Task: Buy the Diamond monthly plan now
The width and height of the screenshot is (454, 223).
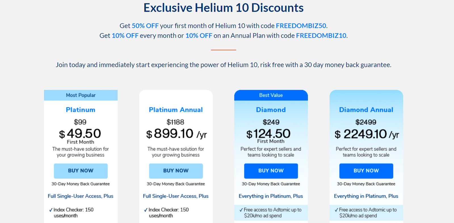Action: [271, 171]
